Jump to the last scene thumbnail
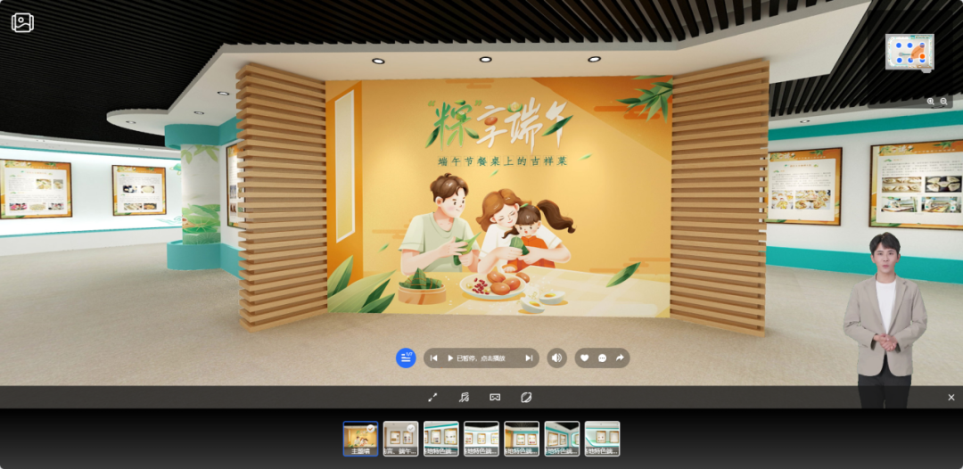 tap(602, 438)
